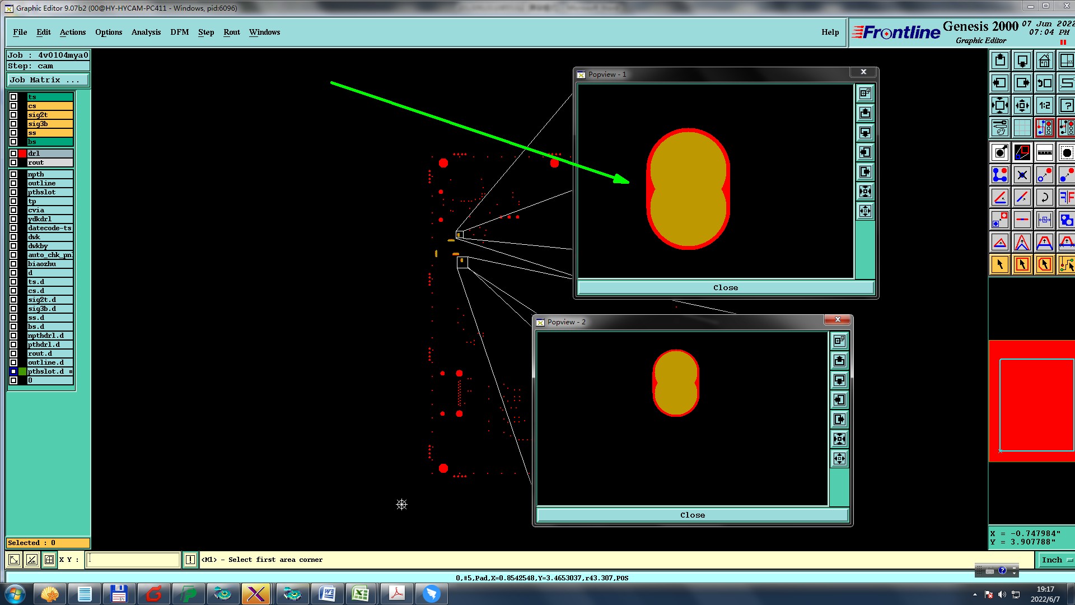Screen dimensions: 1075x605
Task: Open the DFM menu
Action: pyautogui.click(x=179, y=32)
